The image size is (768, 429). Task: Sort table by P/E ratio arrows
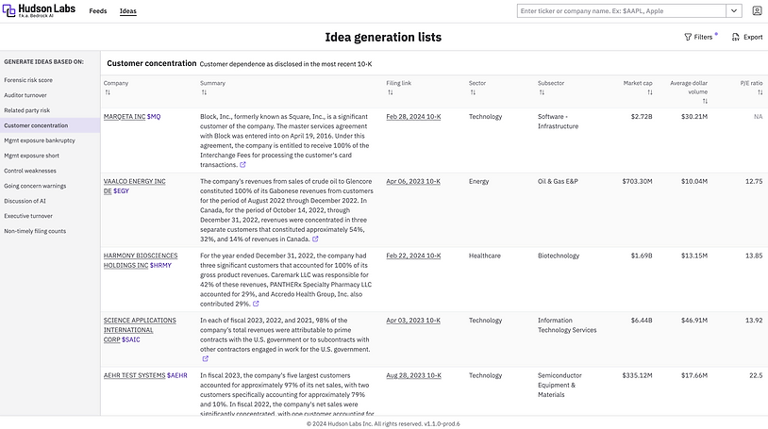coord(759,92)
